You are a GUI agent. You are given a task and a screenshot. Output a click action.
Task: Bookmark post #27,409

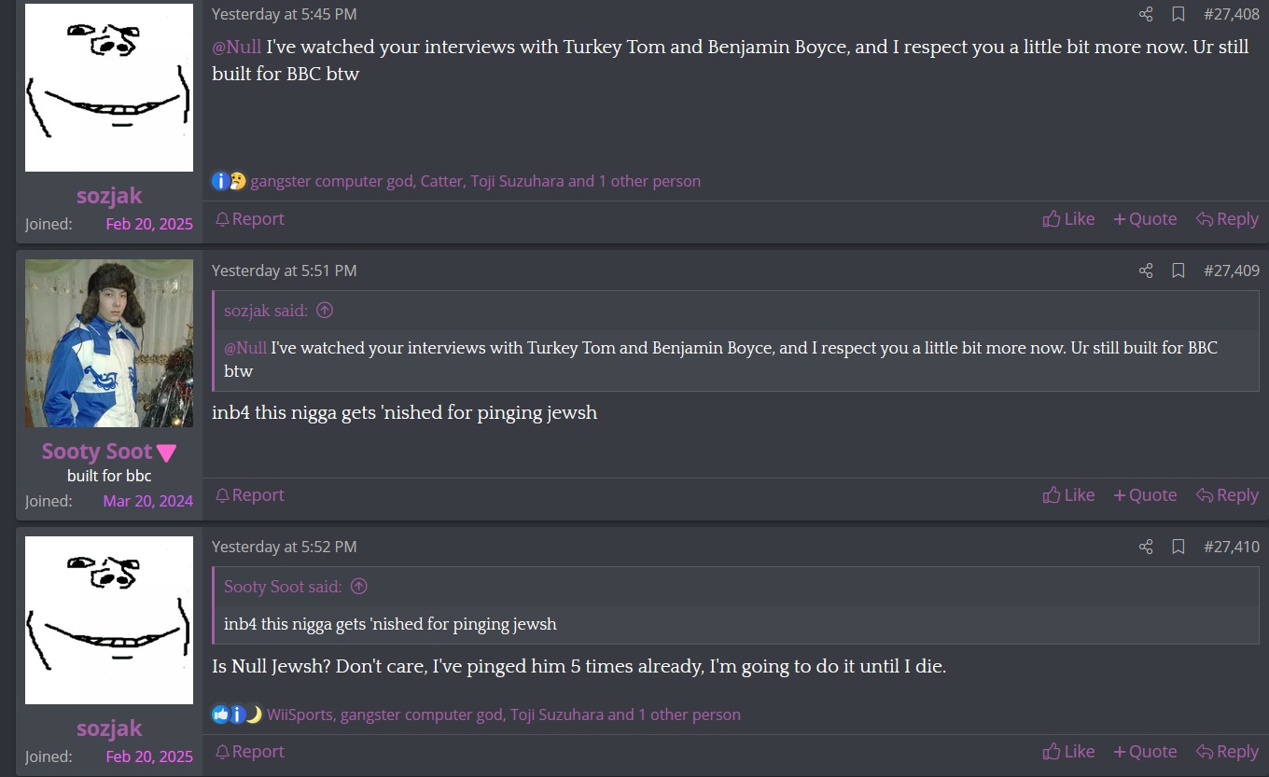[1178, 271]
